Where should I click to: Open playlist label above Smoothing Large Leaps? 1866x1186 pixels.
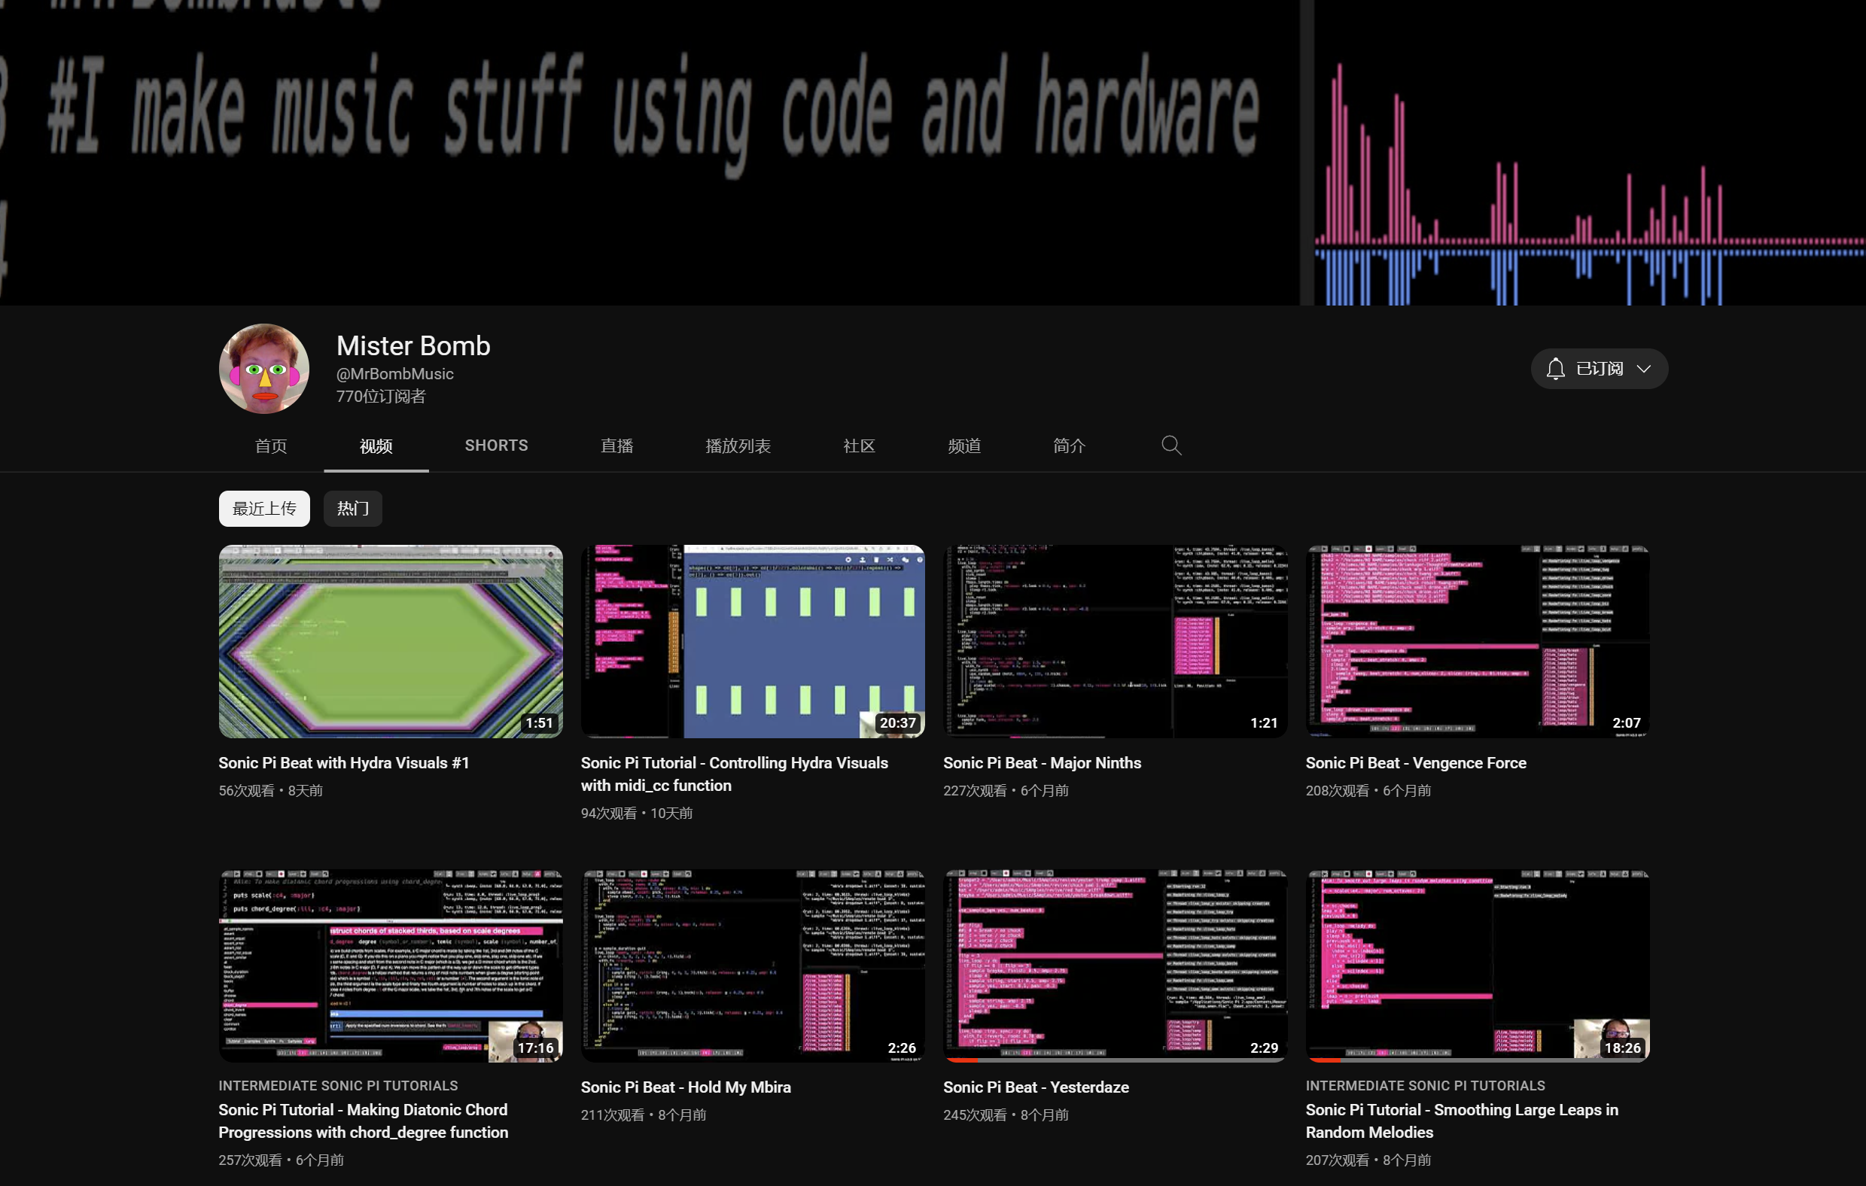tap(1425, 1086)
